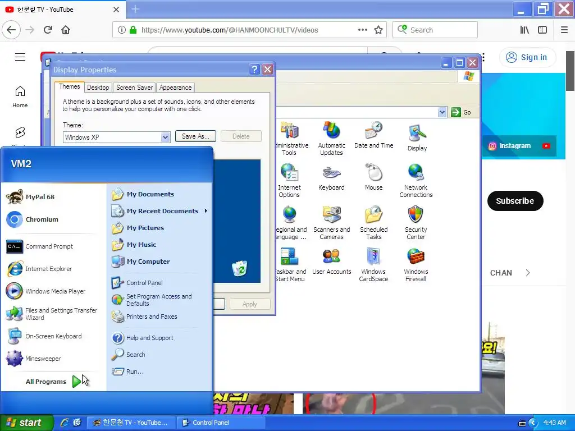Open Windows Media Player entry
This screenshot has width=575, height=431.
[x=46, y=291]
